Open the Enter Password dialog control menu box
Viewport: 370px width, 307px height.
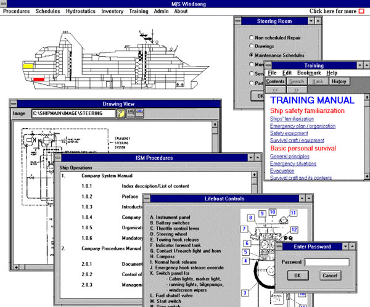pos(279,247)
